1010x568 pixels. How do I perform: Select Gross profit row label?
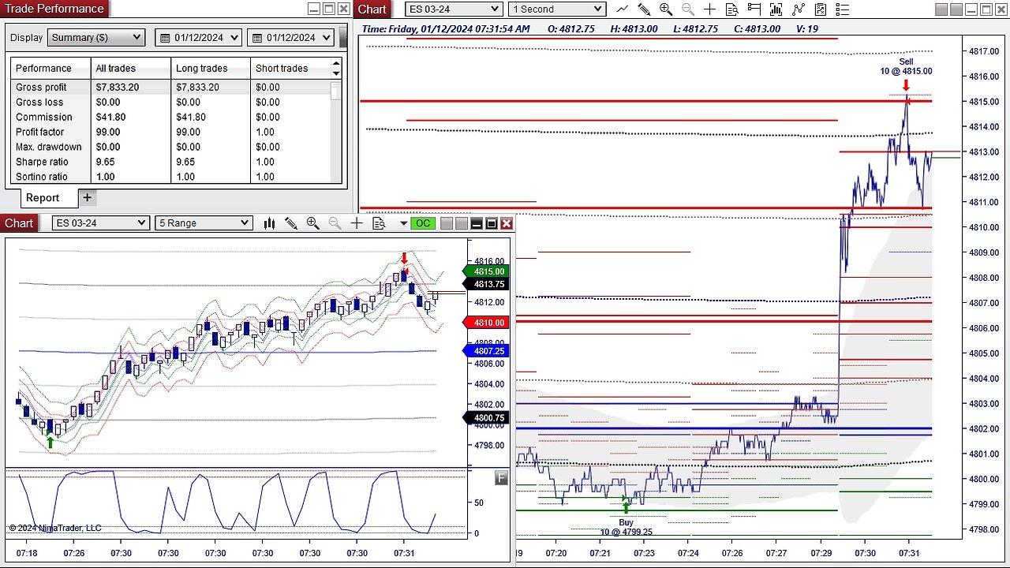point(41,87)
